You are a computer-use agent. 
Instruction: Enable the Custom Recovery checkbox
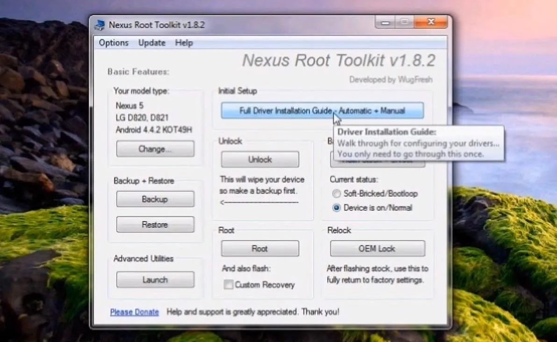point(229,285)
